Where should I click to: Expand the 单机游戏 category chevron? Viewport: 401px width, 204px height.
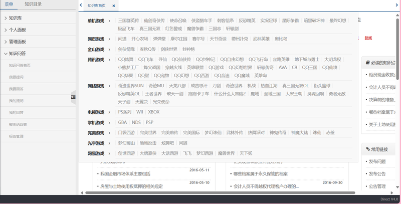tap(109, 21)
